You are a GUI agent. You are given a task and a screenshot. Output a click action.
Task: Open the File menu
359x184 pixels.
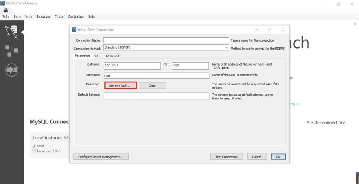[x=6, y=17]
